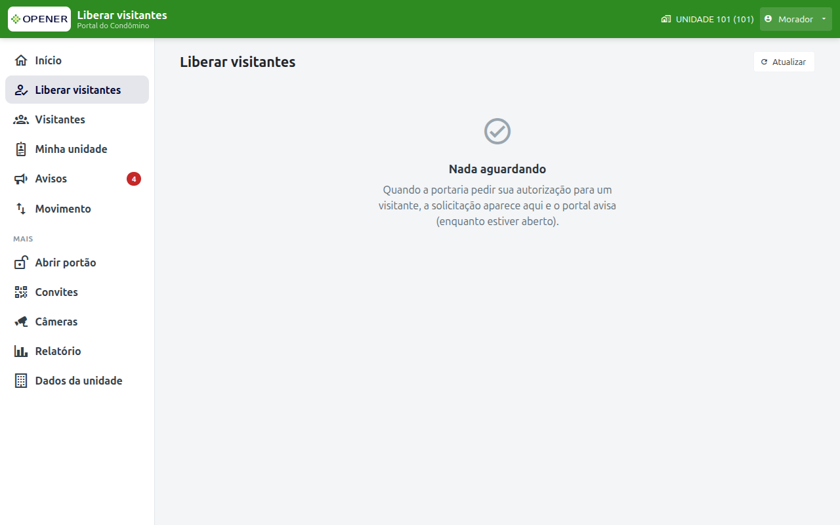Click the Convites QR code icon

(21, 292)
